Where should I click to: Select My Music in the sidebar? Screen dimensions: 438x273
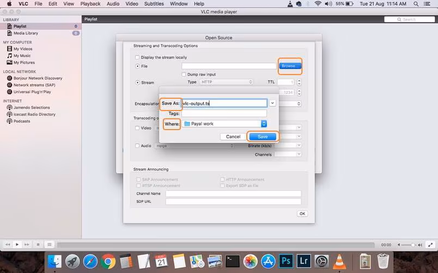click(22, 56)
